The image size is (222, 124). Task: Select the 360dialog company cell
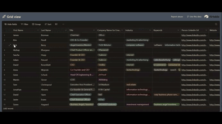[x=103, y=80]
